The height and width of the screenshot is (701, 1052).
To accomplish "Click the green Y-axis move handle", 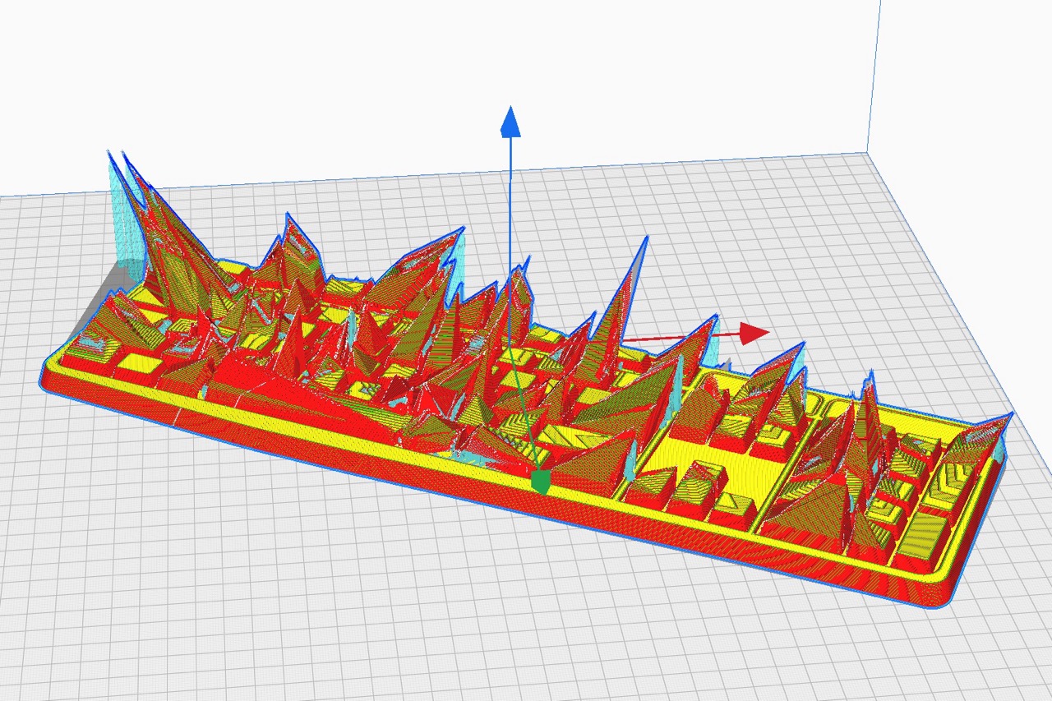I will click(x=540, y=481).
